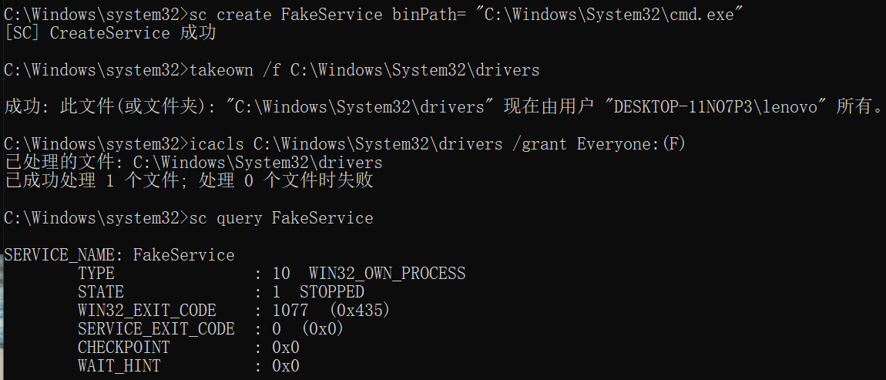Click the 'WIN32_EXIT_CODE' label
Screen dimensions: 886x380
pos(146,311)
